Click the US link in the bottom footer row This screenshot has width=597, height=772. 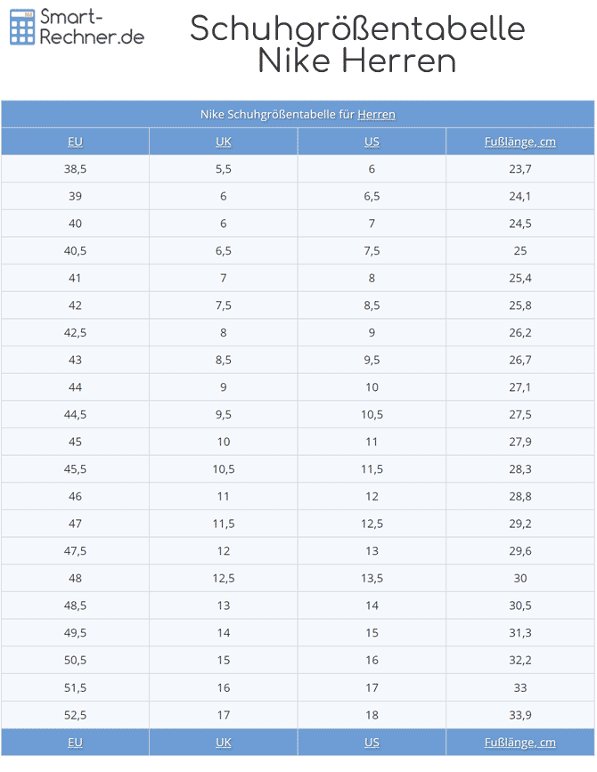pyautogui.click(x=372, y=742)
